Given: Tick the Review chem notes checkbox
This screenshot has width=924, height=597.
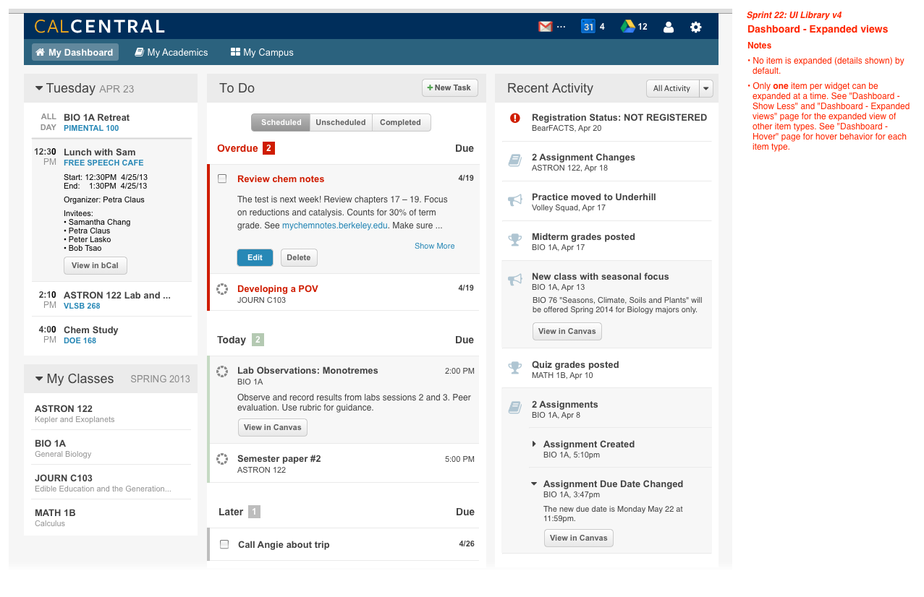Looking at the screenshot, I should point(222,179).
